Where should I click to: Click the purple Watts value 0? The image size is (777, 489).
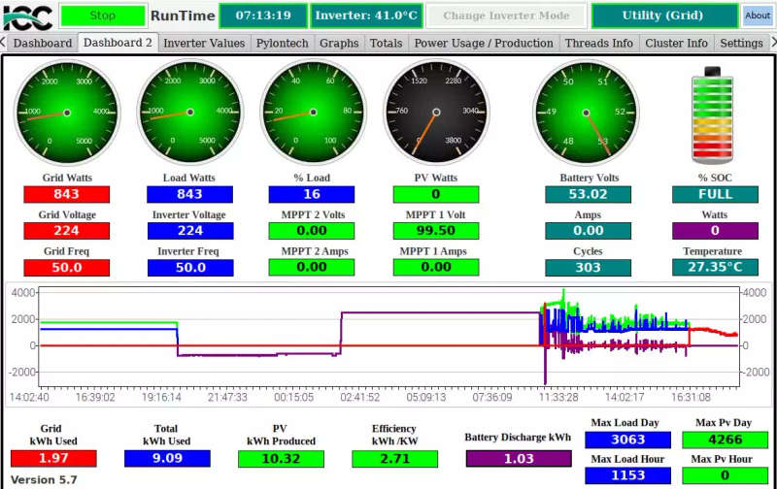pyautogui.click(x=715, y=231)
